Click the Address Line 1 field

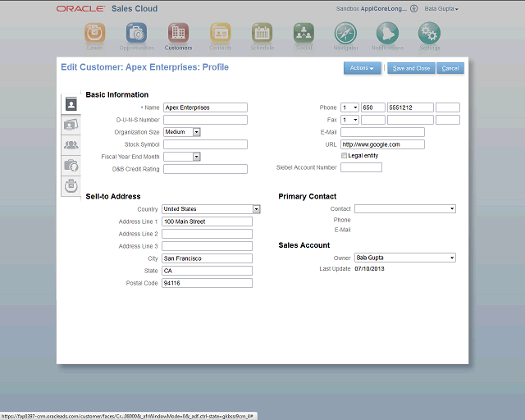(x=207, y=221)
